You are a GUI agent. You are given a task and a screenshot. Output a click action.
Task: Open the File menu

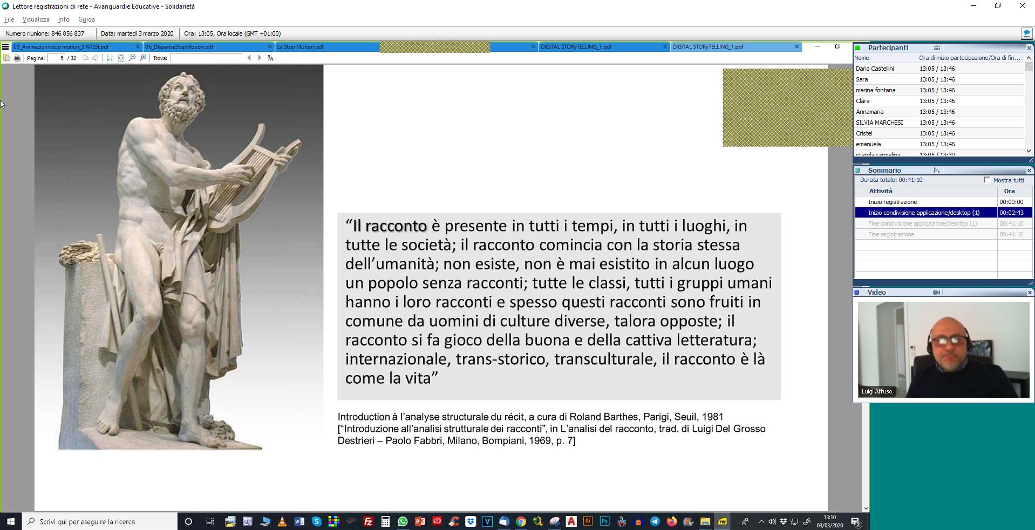(x=9, y=19)
